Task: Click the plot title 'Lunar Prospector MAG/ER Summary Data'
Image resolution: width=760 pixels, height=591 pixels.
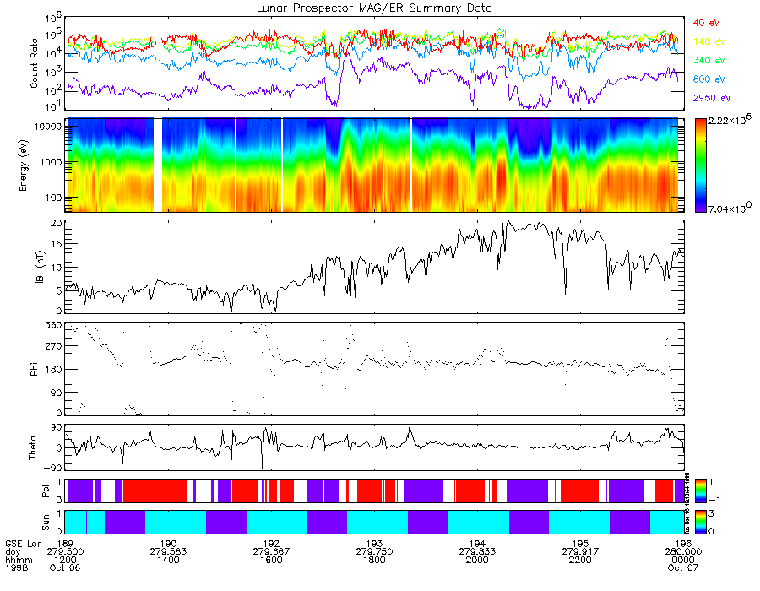Action: 374,8
